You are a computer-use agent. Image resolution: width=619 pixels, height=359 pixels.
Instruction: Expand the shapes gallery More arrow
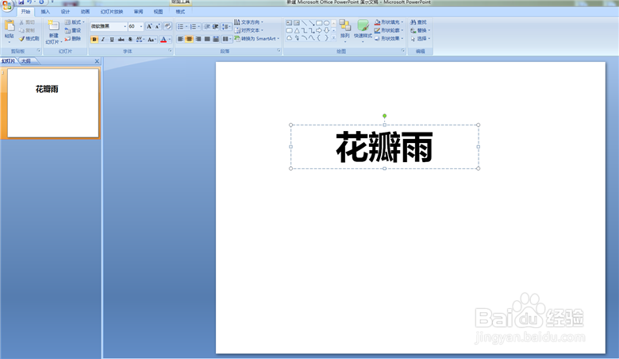pyautogui.click(x=333, y=38)
